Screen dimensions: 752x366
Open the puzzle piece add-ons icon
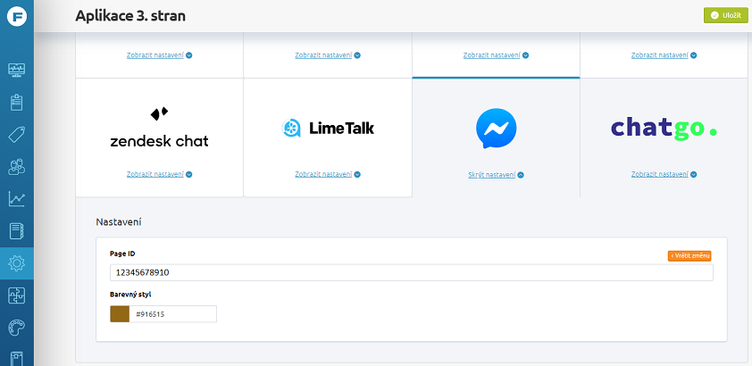[x=17, y=295]
